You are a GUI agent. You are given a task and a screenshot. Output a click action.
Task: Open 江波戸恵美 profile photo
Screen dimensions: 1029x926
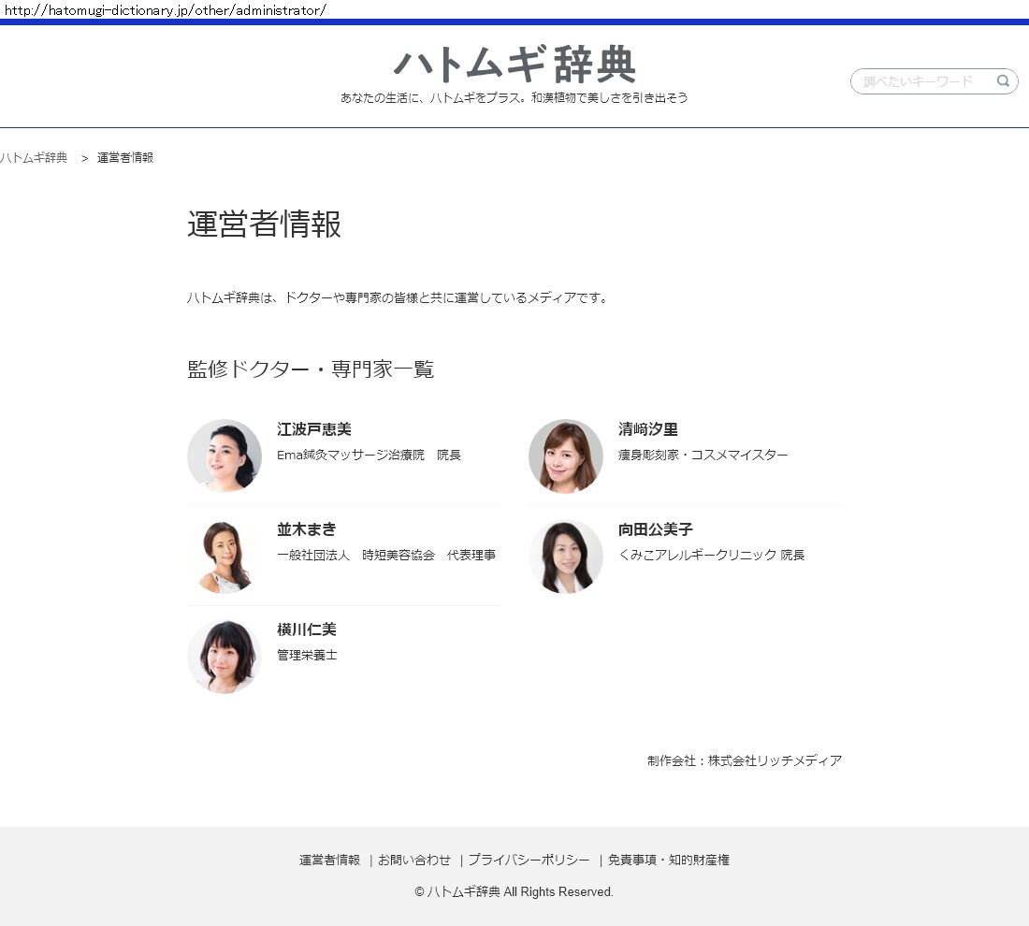click(x=225, y=456)
